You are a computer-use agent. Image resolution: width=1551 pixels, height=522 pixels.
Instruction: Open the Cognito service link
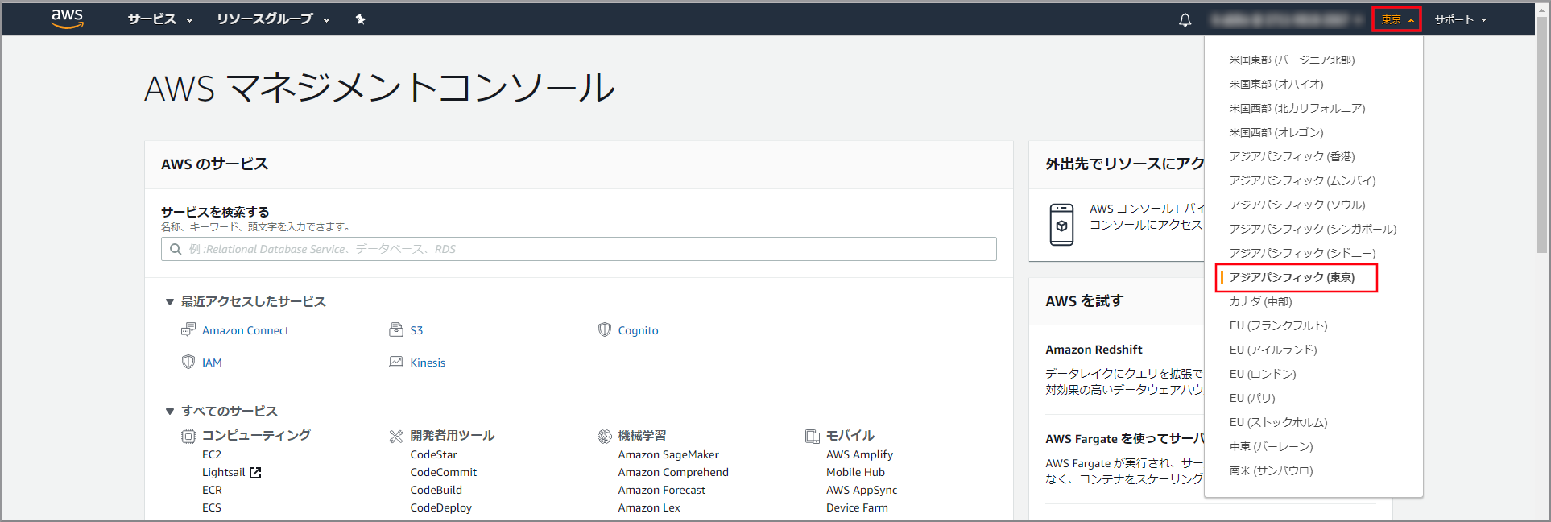click(638, 330)
